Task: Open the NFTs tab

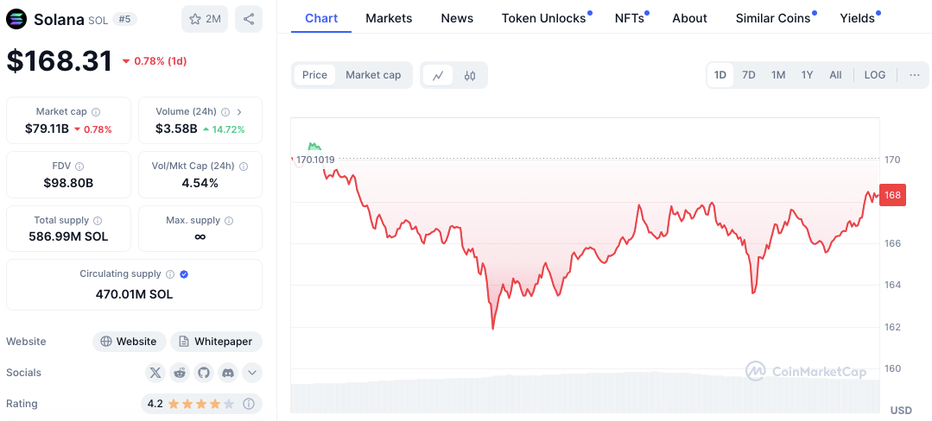Action: point(630,18)
